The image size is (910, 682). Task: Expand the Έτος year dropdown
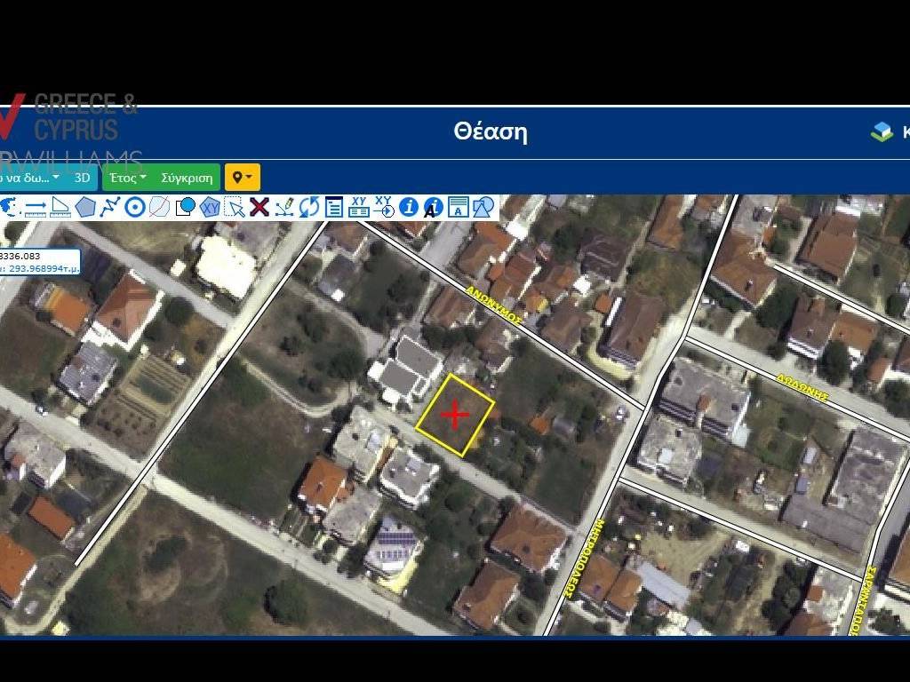[x=127, y=178]
